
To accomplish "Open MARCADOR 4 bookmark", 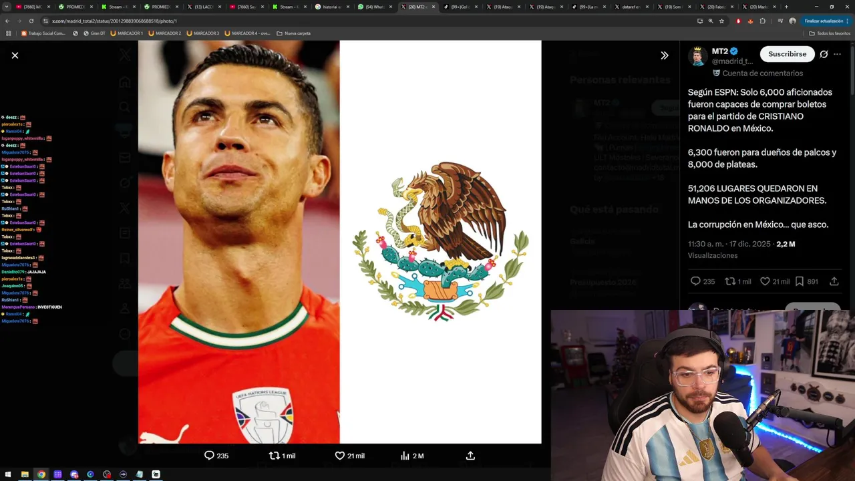I will coord(247,33).
